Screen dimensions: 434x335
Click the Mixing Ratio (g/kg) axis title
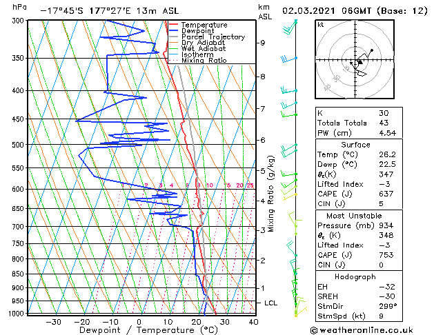tap(270, 194)
